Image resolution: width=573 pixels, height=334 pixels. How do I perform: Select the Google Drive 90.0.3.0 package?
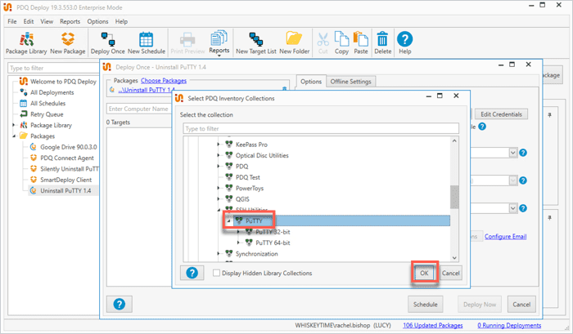pos(68,147)
